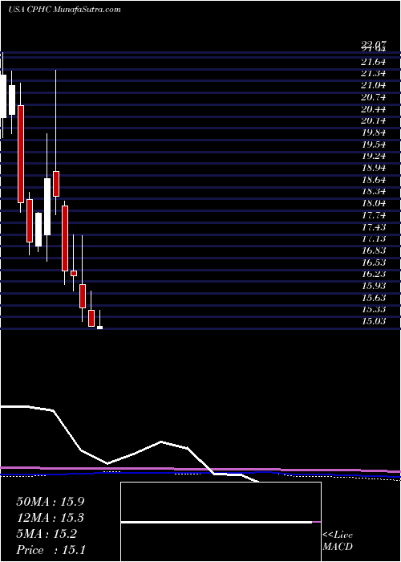Image resolution: width=401 pixels, height=562 pixels.
Task: Click the 5MA : 15.2 readout
Action: click(47, 534)
